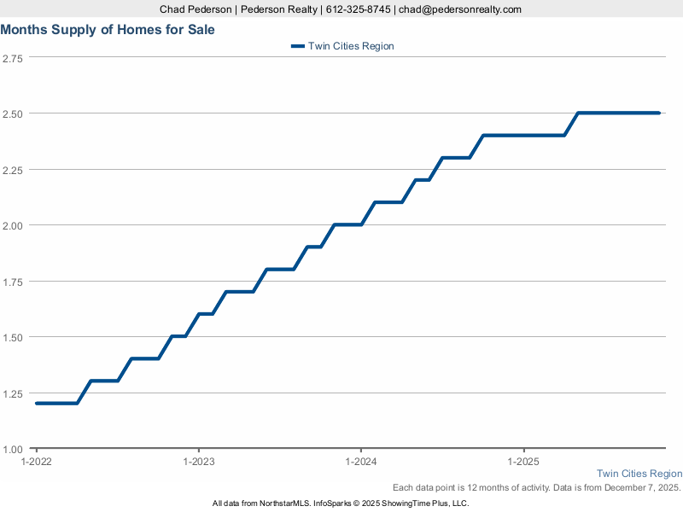Click the Twin Cities Region legend line swatch
The height and width of the screenshot is (512, 683).
point(297,46)
